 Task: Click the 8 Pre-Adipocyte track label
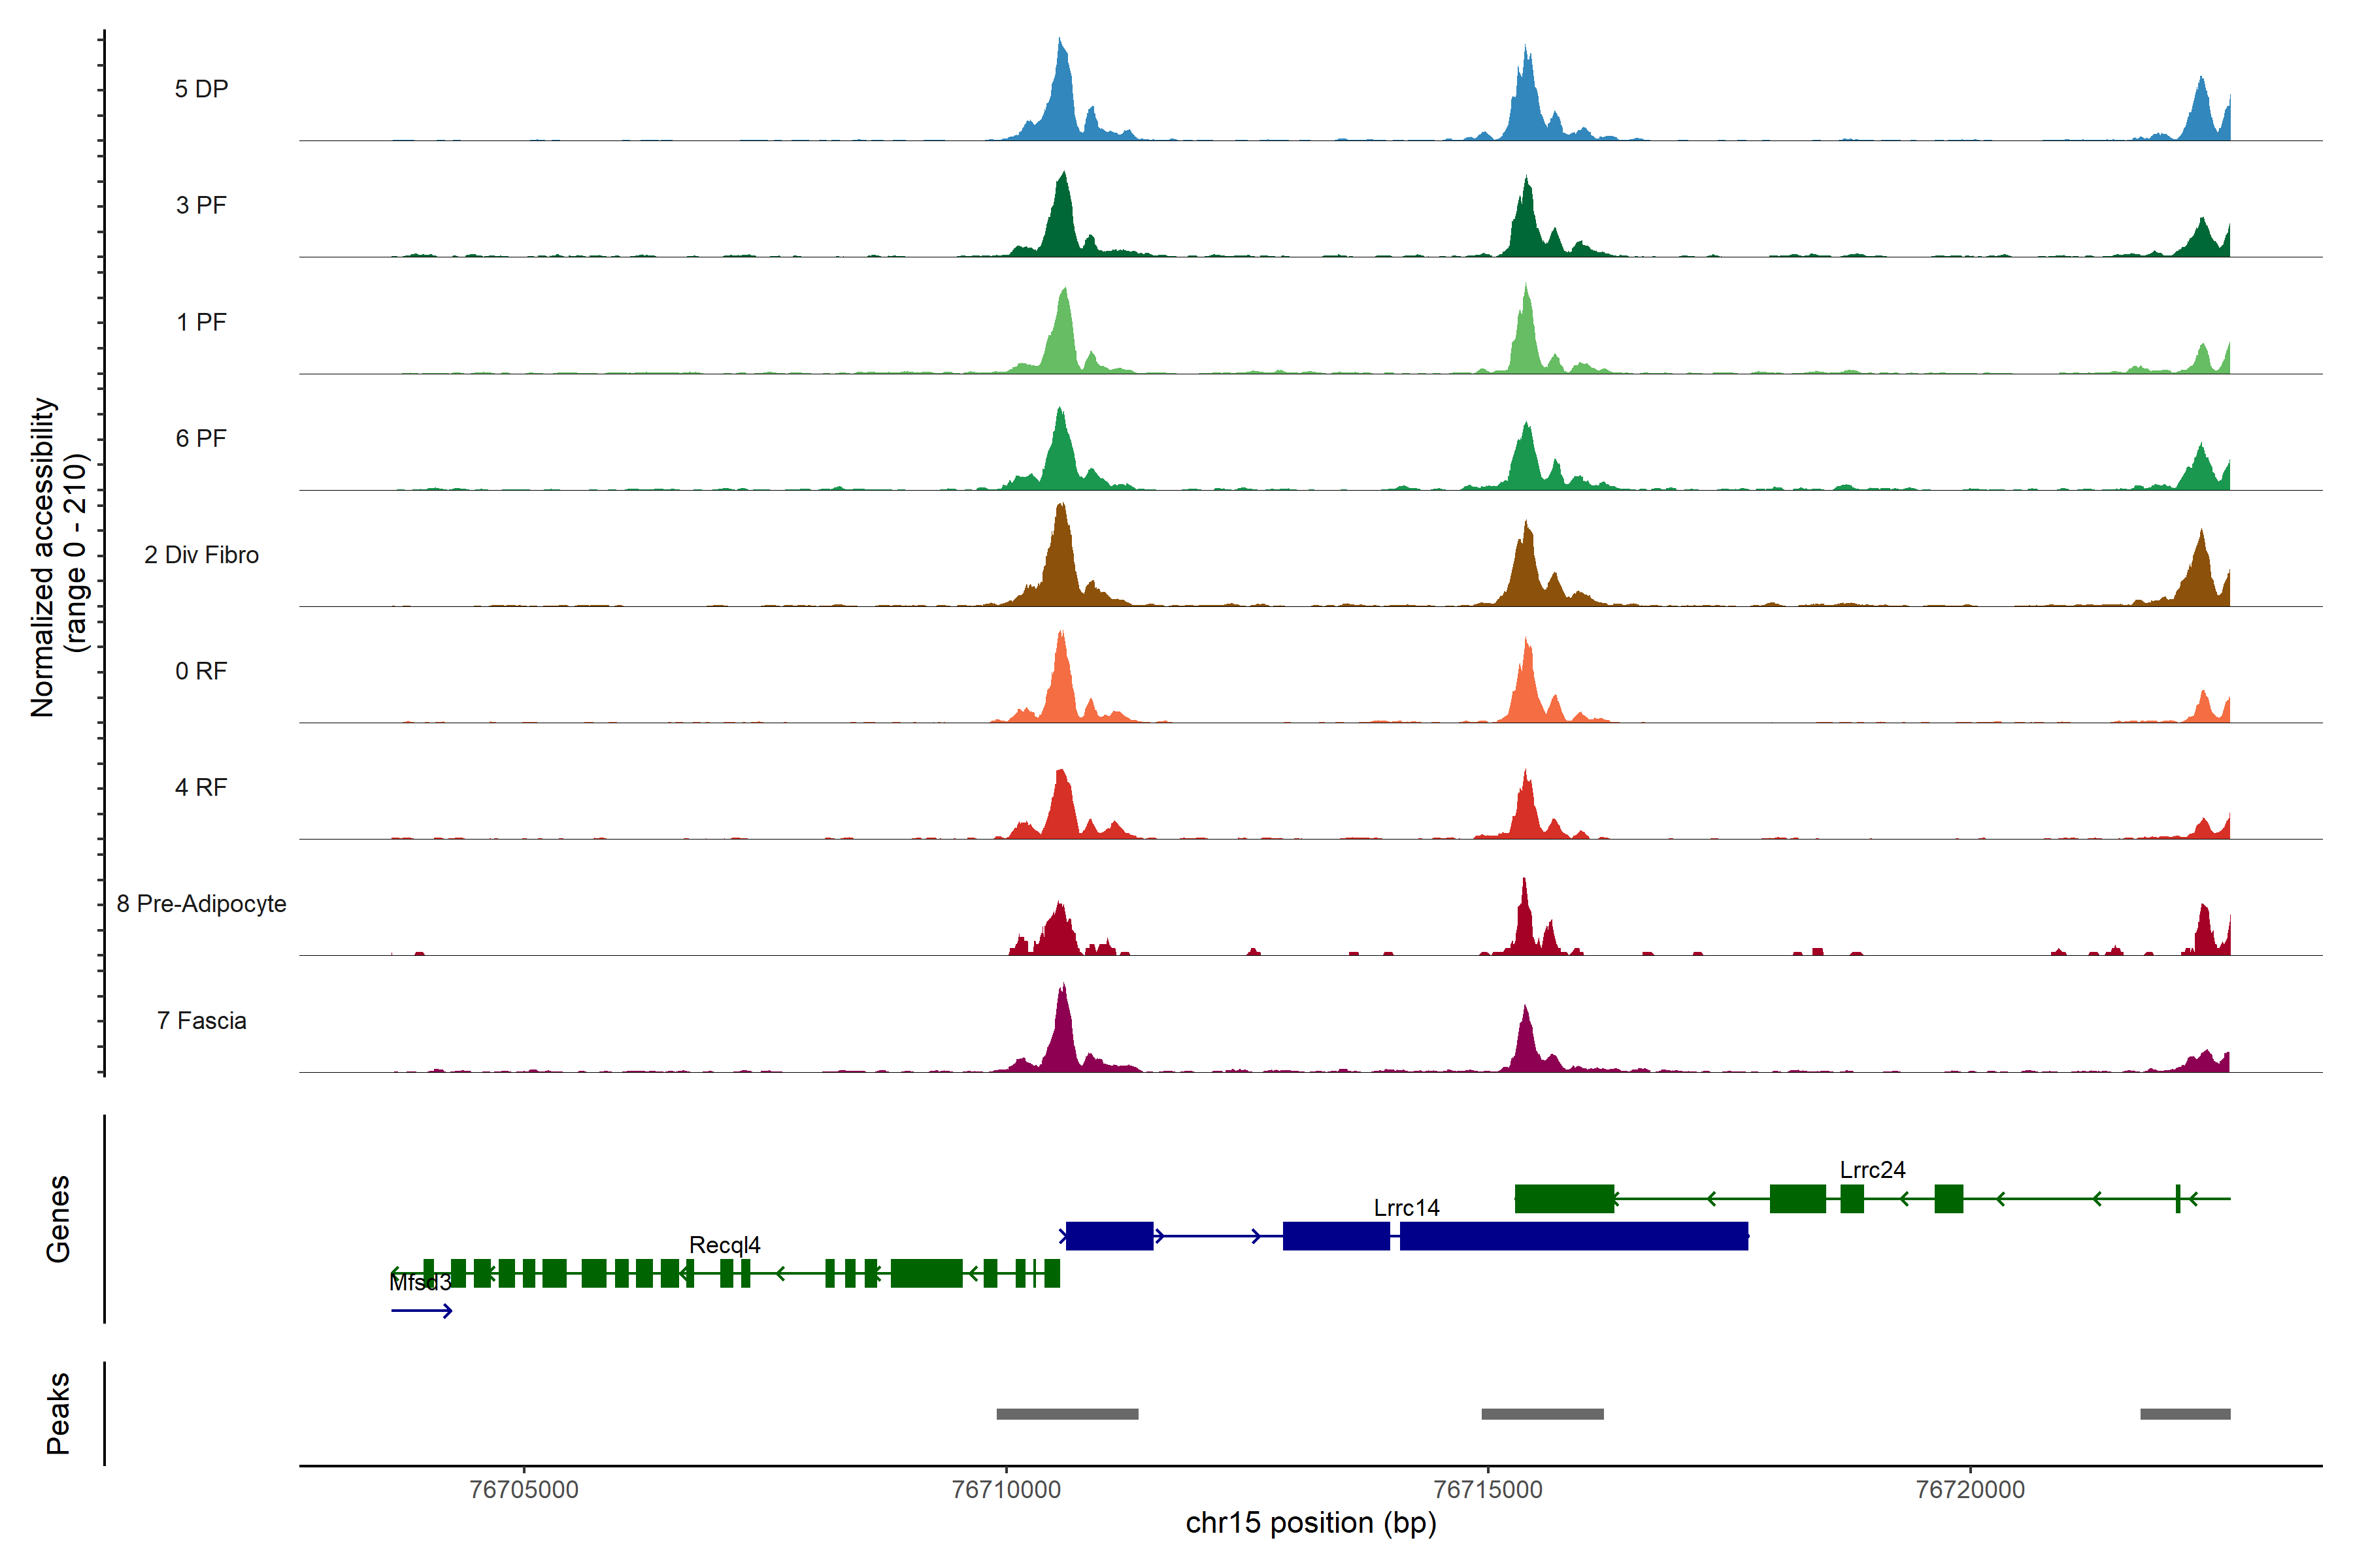[201, 904]
